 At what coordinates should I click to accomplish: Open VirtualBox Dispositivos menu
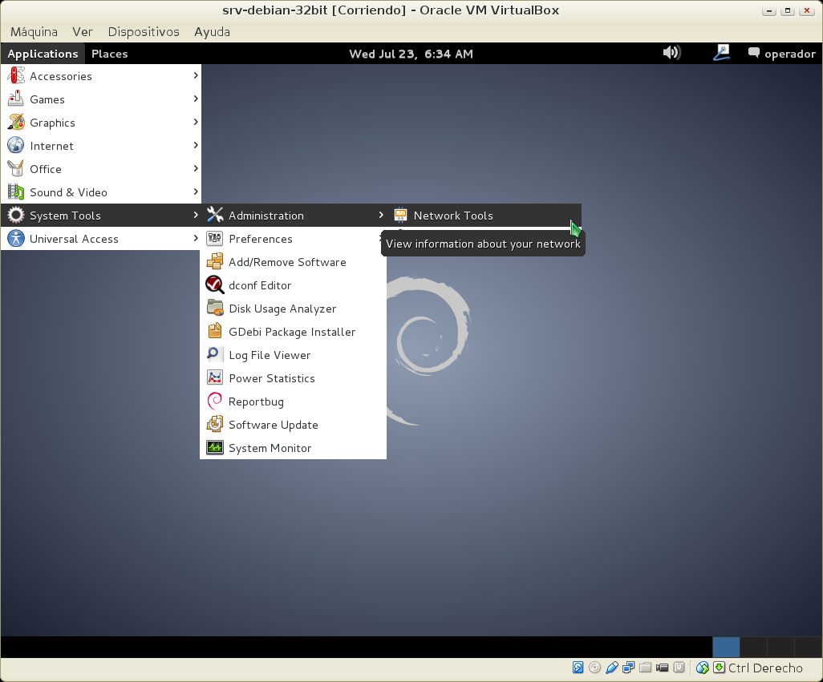click(x=144, y=31)
